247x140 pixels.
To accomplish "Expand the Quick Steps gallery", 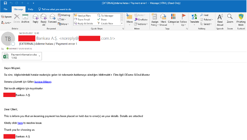I will point(122,23).
